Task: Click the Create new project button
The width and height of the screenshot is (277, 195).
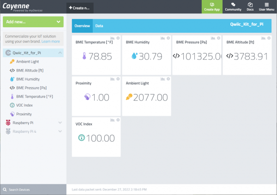Action: coord(80,8)
